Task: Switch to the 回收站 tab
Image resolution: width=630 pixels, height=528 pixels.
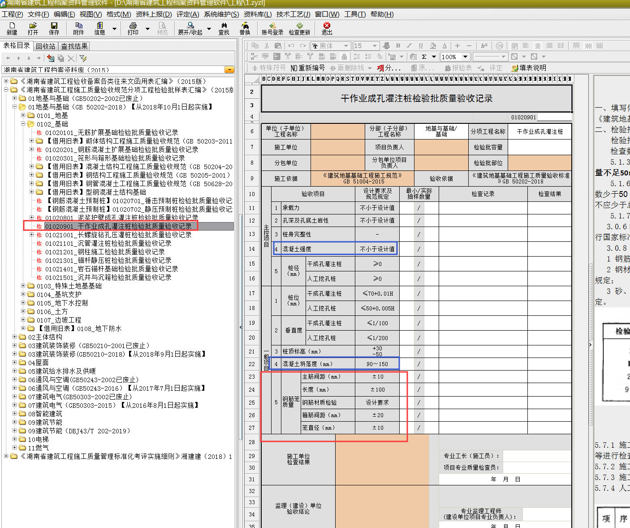Action: (x=46, y=46)
